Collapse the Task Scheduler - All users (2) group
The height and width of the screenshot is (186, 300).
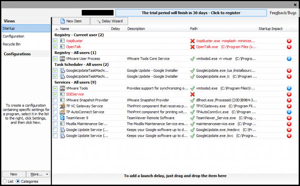click(x=81, y=65)
